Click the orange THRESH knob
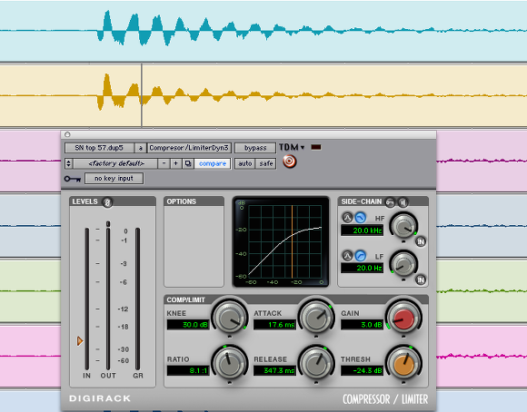Viewport: 527px width, 412px height. pyautogui.click(x=403, y=363)
